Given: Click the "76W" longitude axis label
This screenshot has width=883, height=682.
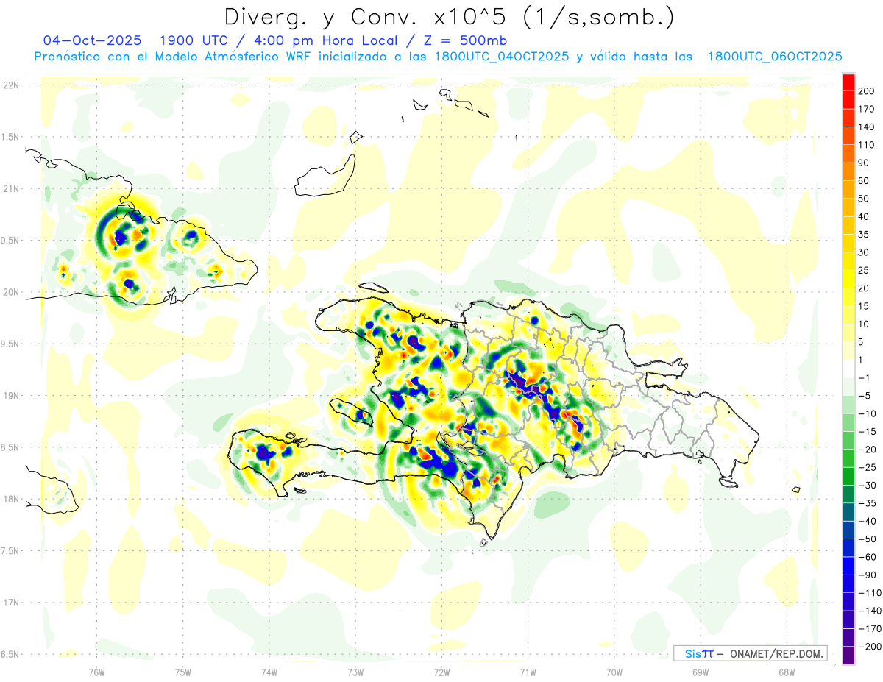Looking at the screenshot, I should coord(96,671).
